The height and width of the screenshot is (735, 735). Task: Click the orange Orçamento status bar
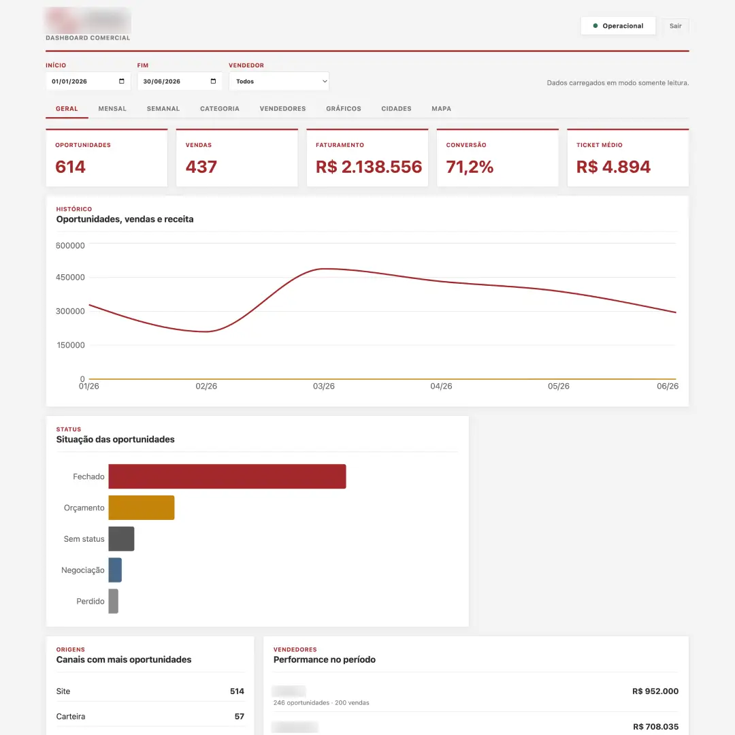pyautogui.click(x=142, y=508)
